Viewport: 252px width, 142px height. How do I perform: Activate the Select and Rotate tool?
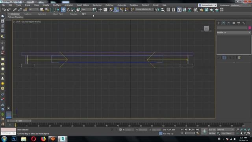click(68, 9)
